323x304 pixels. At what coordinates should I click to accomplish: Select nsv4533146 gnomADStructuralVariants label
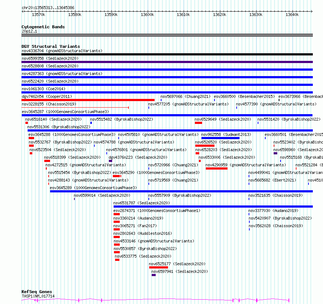pos(154,241)
